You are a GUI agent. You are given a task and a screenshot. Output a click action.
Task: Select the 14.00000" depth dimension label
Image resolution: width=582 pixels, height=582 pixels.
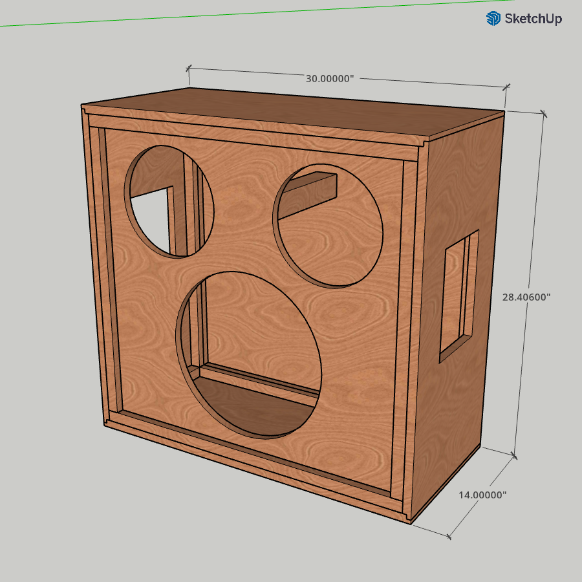click(x=482, y=495)
